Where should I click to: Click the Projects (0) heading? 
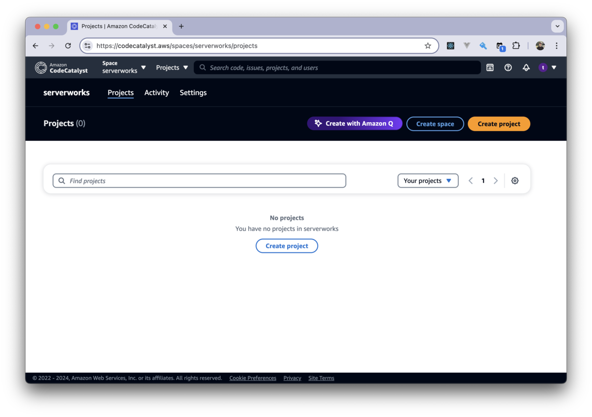click(x=64, y=123)
